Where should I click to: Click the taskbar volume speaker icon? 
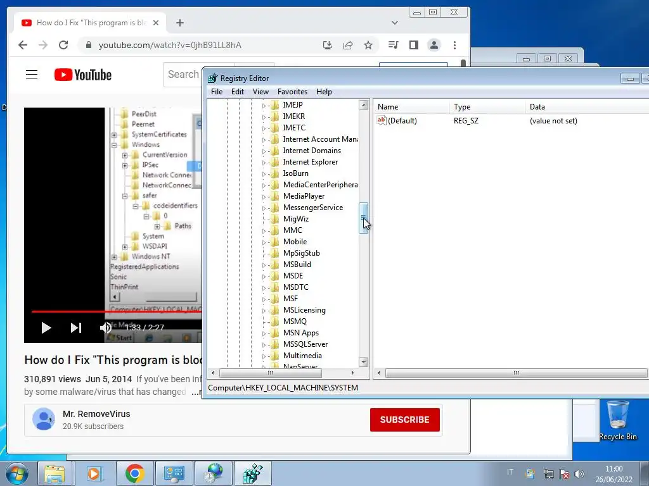click(x=579, y=473)
